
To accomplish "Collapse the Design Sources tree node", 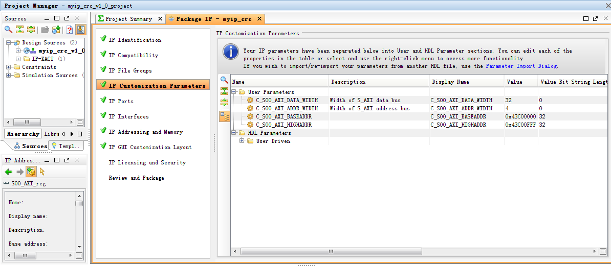I will [8, 42].
